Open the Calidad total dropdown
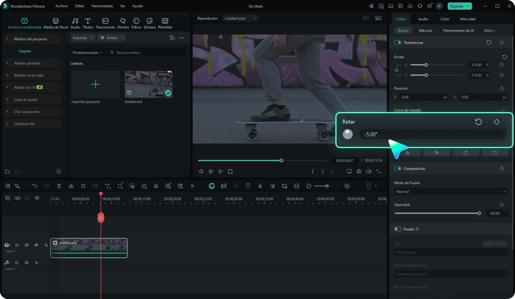This screenshot has width=515, height=299. click(x=240, y=18)
